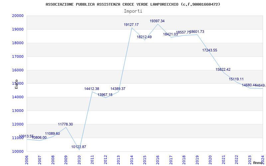Select the data label 18601.73
266x166 pixels.
[197, 32]
